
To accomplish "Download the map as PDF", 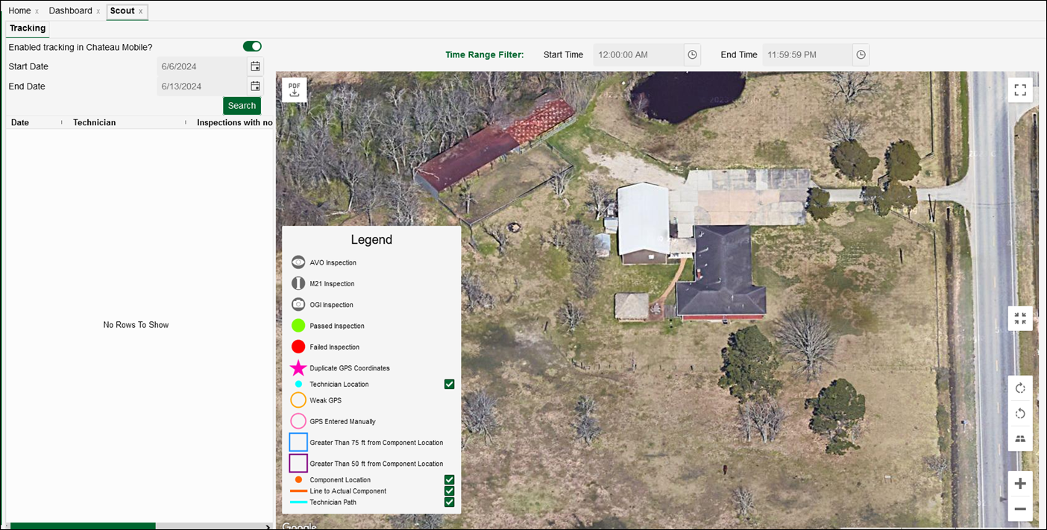I will [294, 89].
